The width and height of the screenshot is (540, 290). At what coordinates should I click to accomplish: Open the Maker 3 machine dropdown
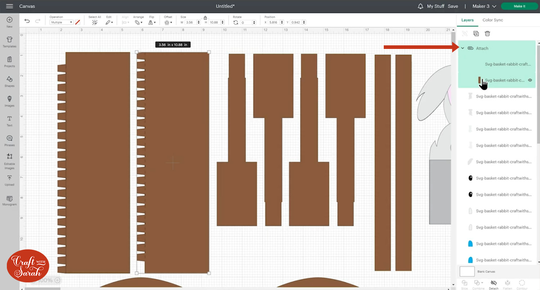pyautogui.click(x=484, y=6)
